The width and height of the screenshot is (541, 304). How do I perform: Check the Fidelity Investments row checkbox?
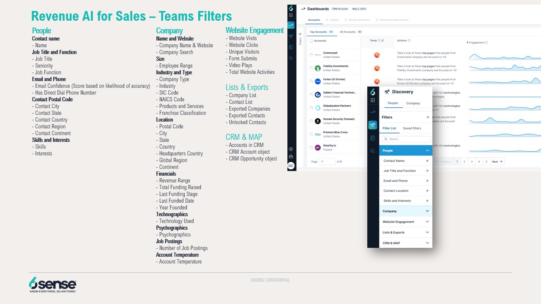311,68
